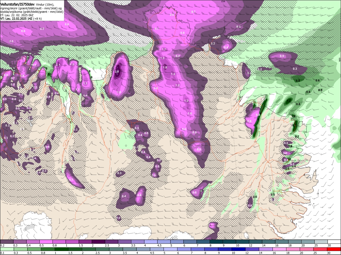The image size is (341, 255).
Task: Click the dusky purple 0.2 swatch in top legend row
Action: coord(7,241)
